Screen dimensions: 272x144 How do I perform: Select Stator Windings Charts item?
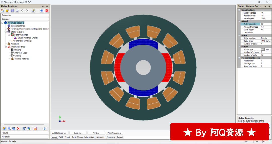[x=27, y=38]
